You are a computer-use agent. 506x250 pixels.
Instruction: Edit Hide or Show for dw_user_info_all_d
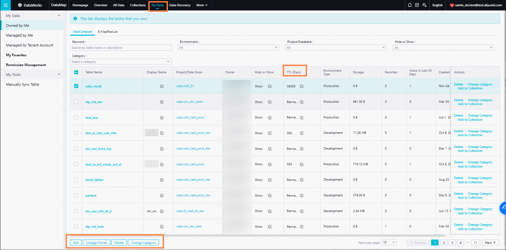coord(270,211)
